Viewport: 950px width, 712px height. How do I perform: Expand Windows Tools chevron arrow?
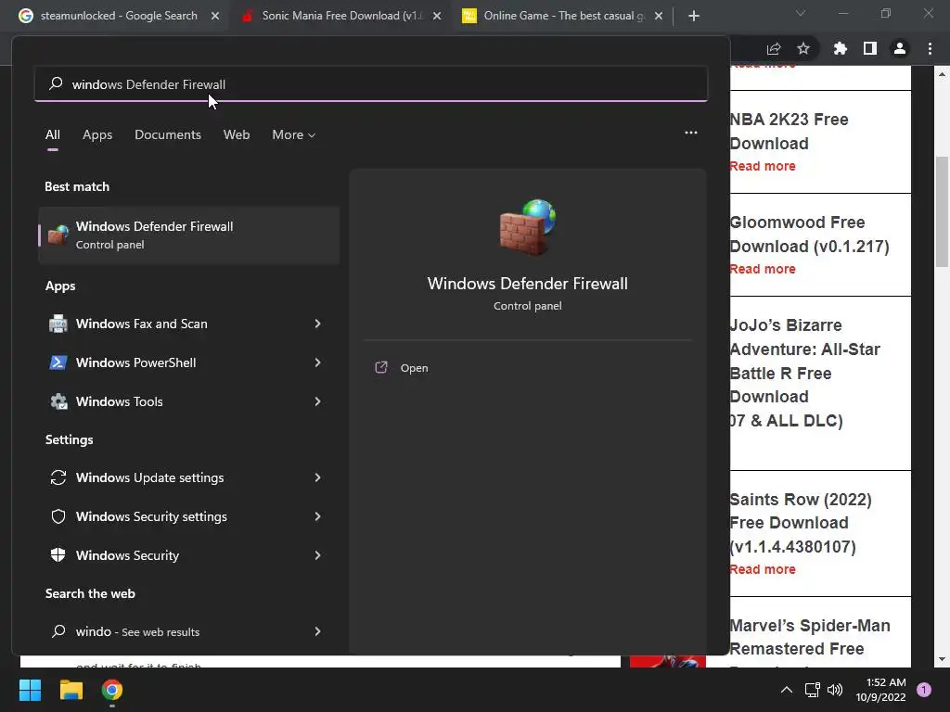point(317,401)
